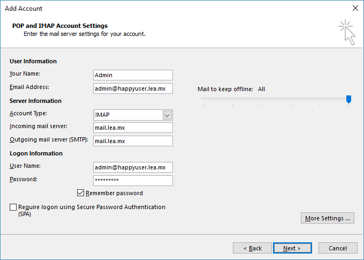Screen dimensions: 364x260
Task: Click into the Password field
Action: tap(133, 181)
